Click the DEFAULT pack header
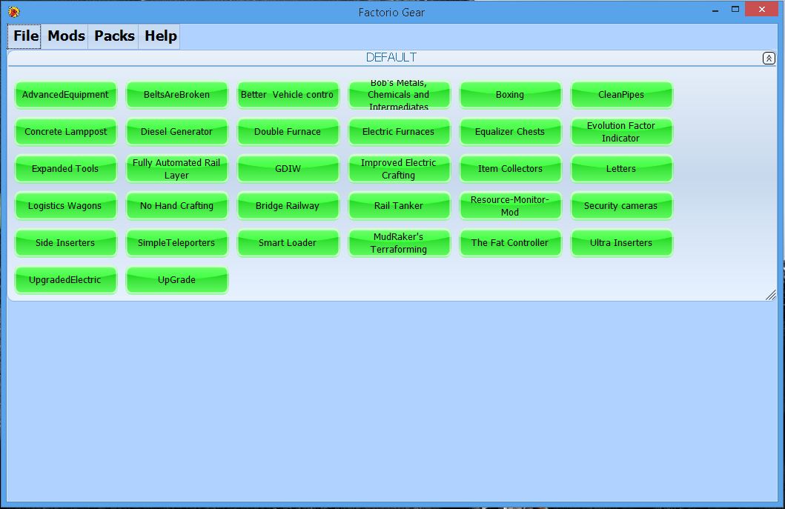785x509 pixels. 391,58
